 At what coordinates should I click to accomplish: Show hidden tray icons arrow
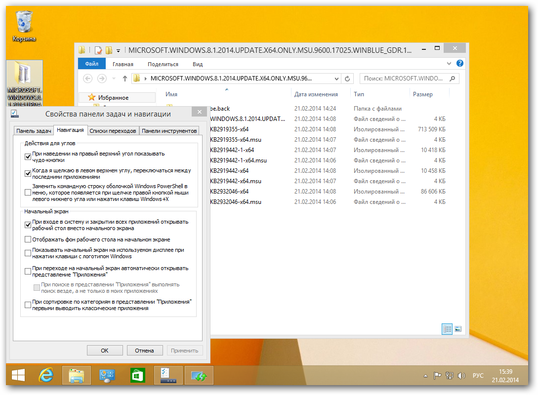pos(425,376)
